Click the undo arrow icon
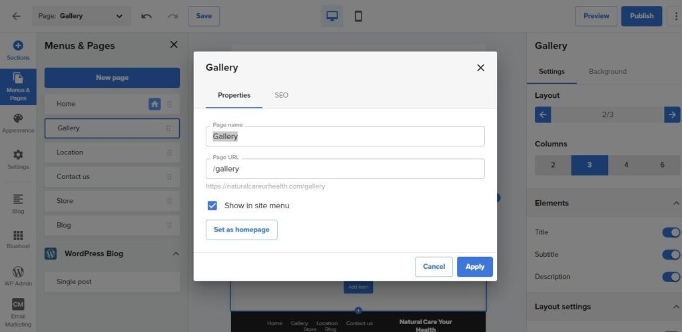This screenshot has width=682, height=332. click(x=147, y=16)
